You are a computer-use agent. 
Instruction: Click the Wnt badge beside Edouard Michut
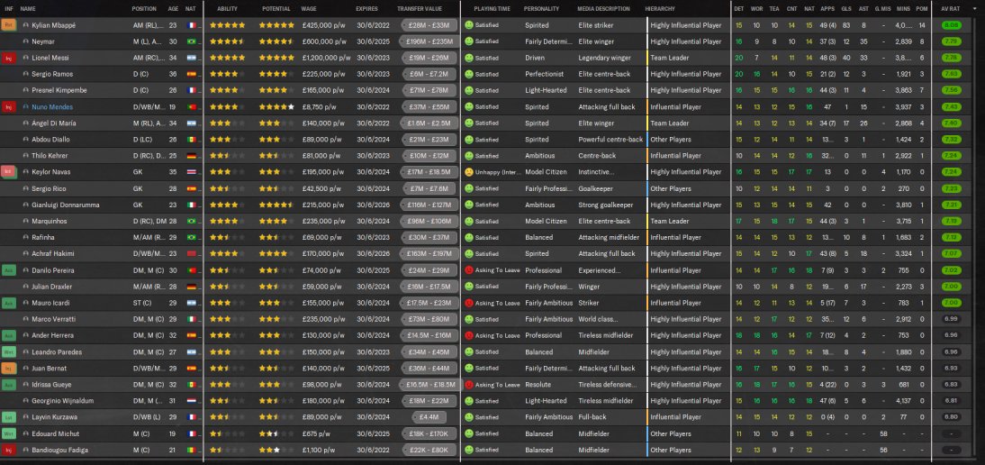point(9,433)
